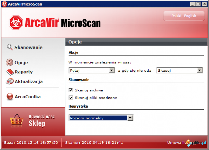Select the Poziom normalny combo box field

point(101,118)
